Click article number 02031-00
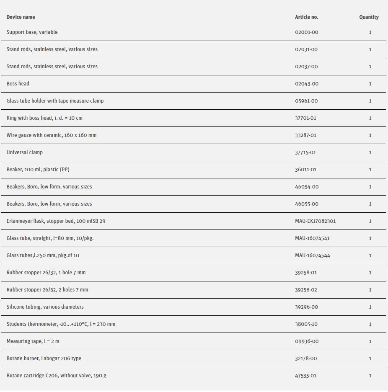The width and height of the screenshot is (388, 392). pos(306,49)
